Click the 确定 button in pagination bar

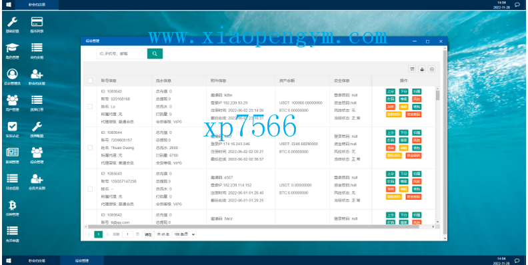tap(148, 234)
